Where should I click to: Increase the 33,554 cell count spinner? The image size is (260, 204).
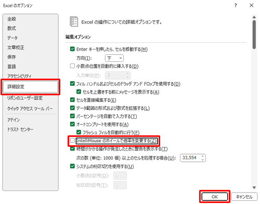pos(202,156)
